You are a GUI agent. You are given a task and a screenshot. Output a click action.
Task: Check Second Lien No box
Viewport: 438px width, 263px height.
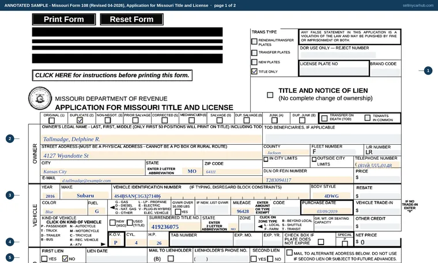click(x=270, y=259)
